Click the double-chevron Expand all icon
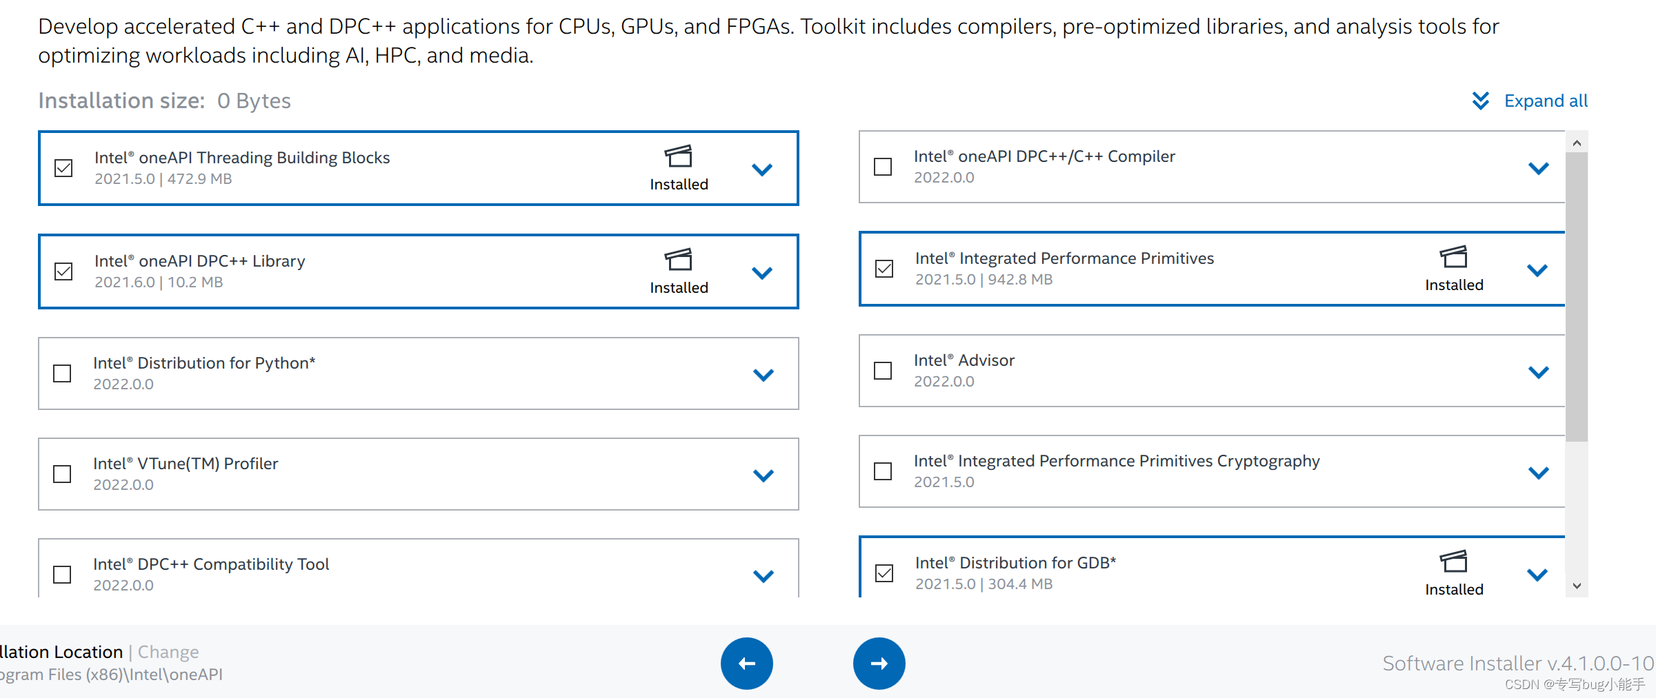The width and height of the screenshot is (1656, 698). coord(1480,101)
